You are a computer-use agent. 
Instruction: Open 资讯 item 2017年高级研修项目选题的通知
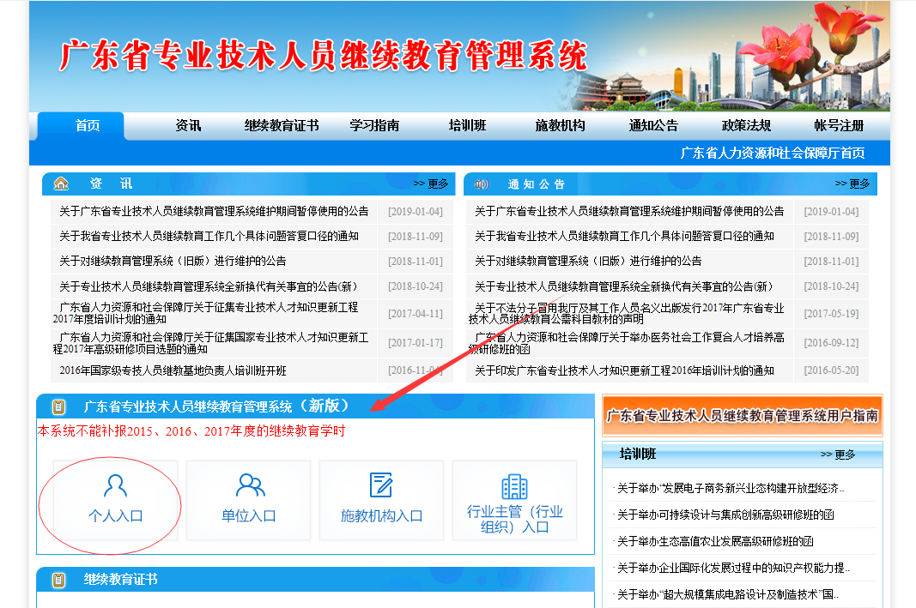211,343
